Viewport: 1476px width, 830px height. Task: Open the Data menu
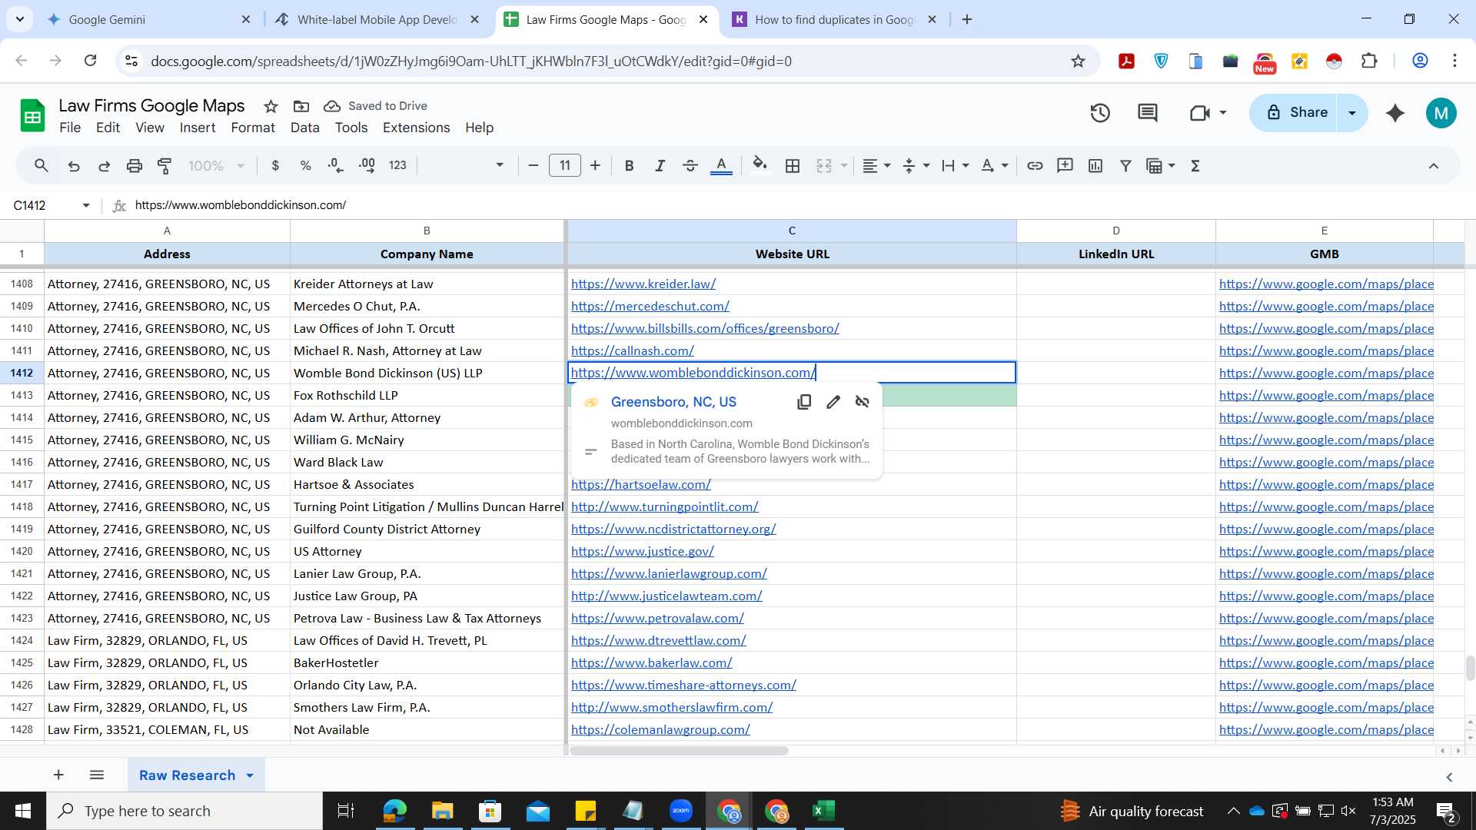tap(304, 128)
